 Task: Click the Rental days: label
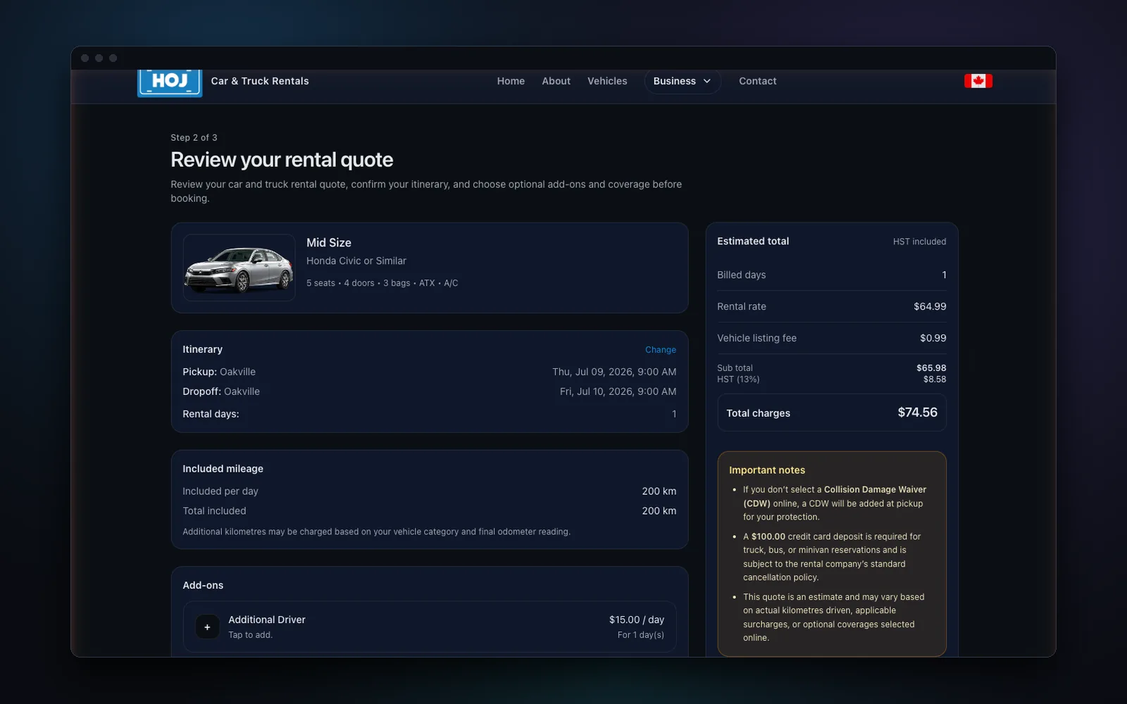(x=211, y=414)
